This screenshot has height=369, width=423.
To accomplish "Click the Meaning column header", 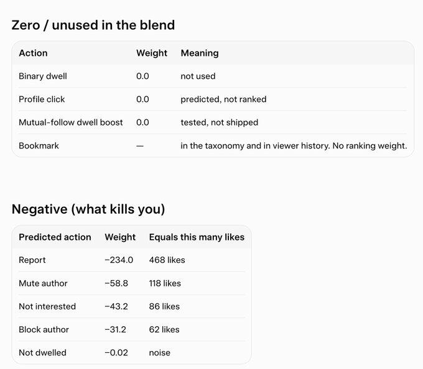I will pos(200,53).
